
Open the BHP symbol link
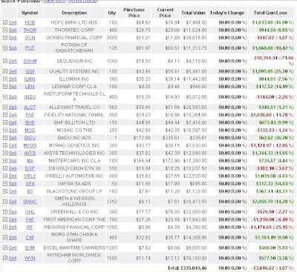[30, 122]
